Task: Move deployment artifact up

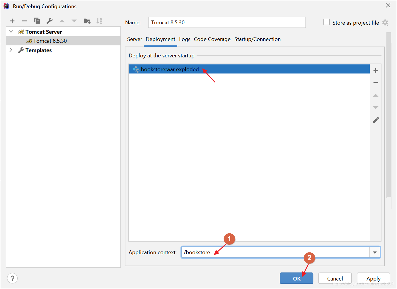Action: pyautogui.click(x=376, y=95)
